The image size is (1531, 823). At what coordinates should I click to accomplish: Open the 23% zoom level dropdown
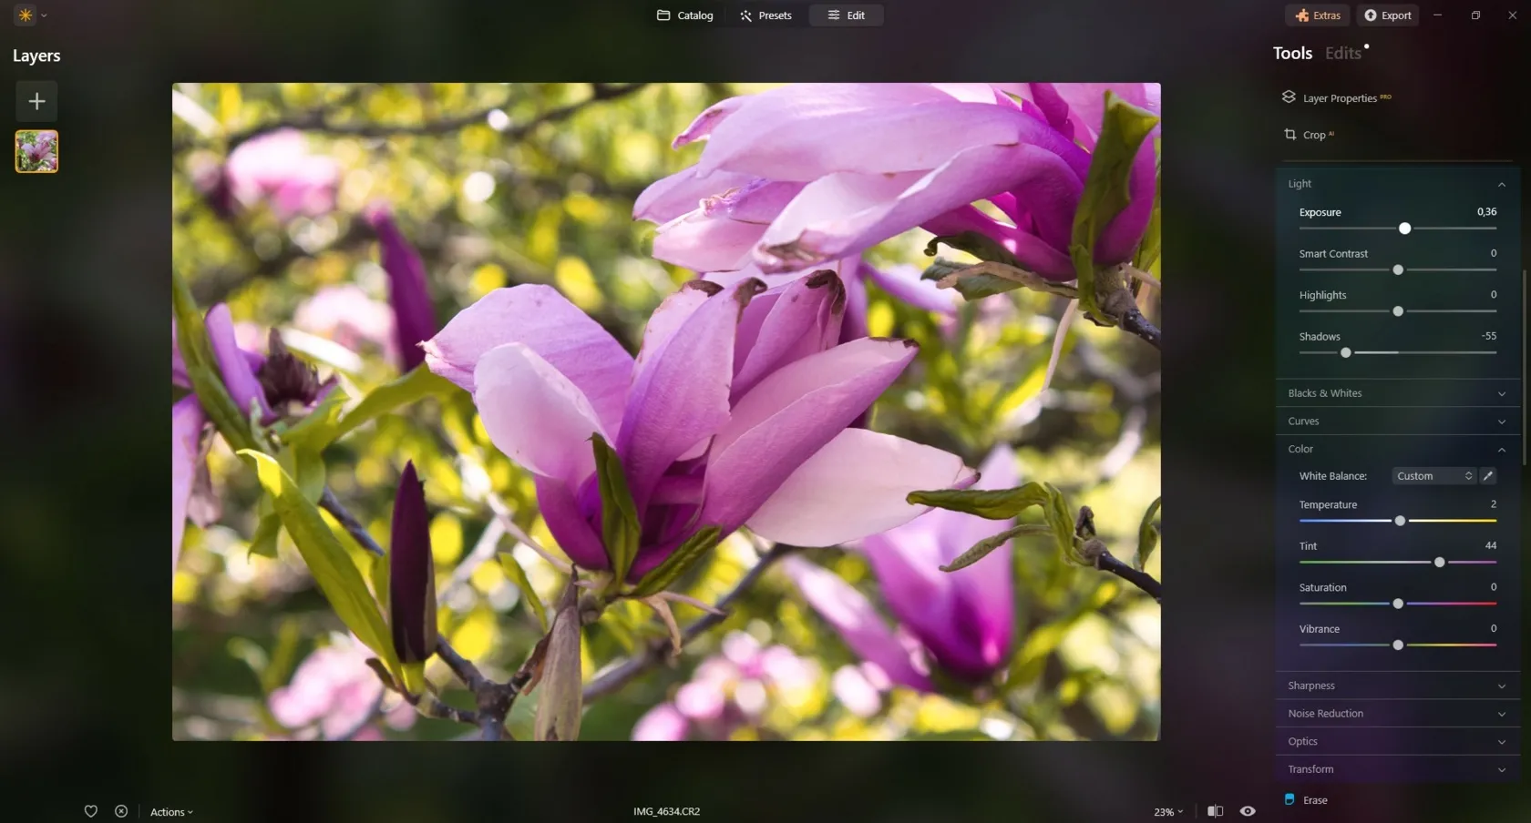click(1168, 812)
